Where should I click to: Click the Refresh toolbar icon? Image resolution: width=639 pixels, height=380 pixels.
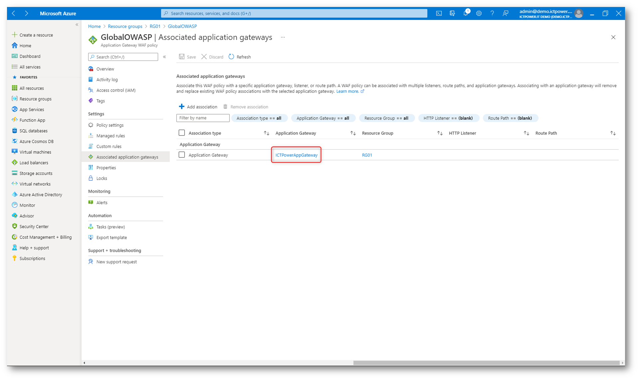(x=231, y=57)
